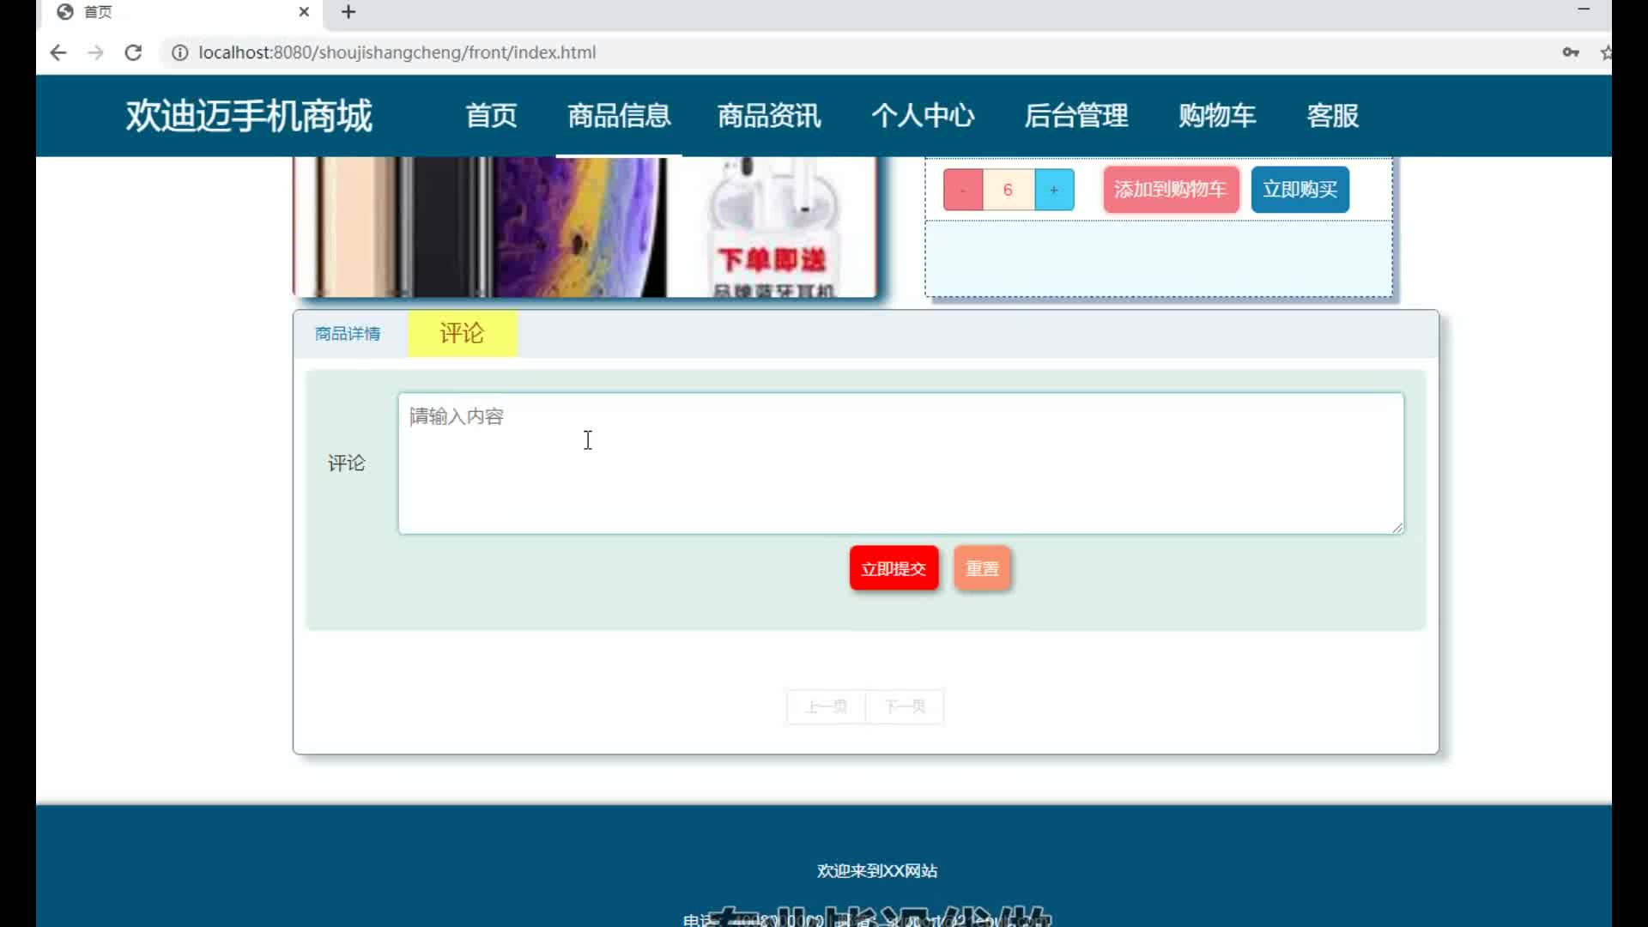Reload the page with refresh icon

coord(133,52)
